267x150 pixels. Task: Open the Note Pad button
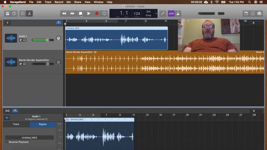tap(246, 14)
